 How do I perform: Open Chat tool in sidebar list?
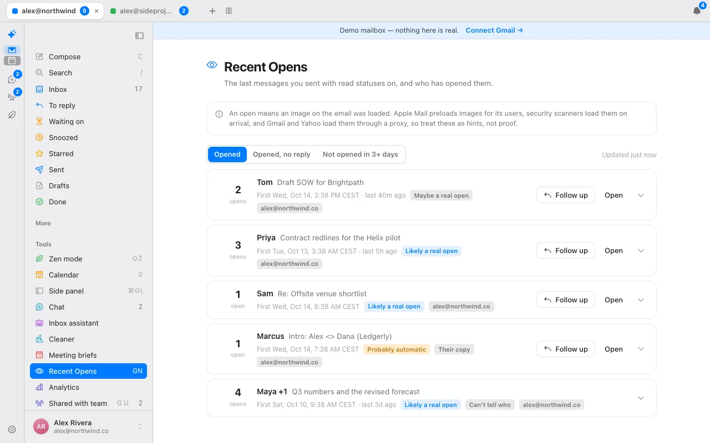[x=89, y=307]
